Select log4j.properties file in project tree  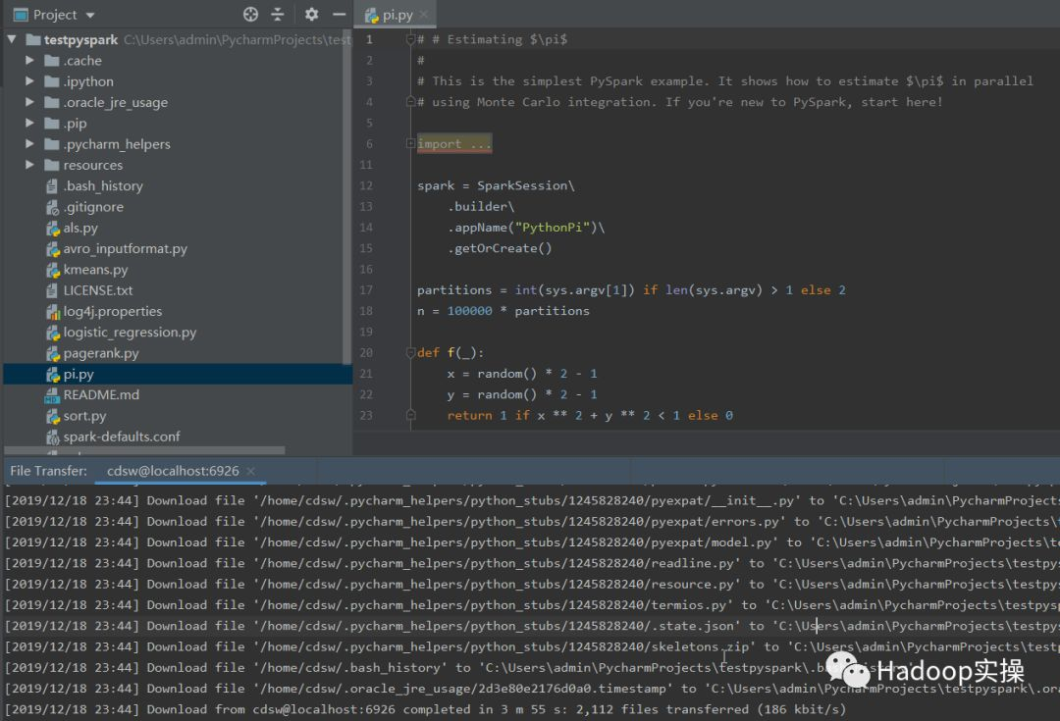(112, 312)
